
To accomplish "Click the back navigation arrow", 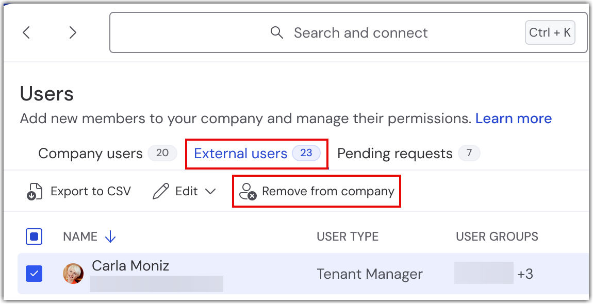I will click(26, 33).
